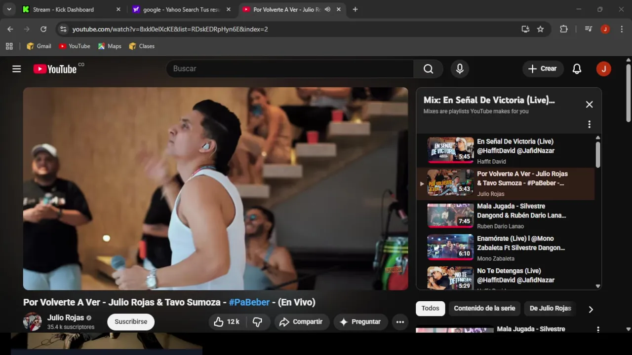This screenshot has height=355, width=632.
Task: Open the media controls icon
Action: click(589, 29)
